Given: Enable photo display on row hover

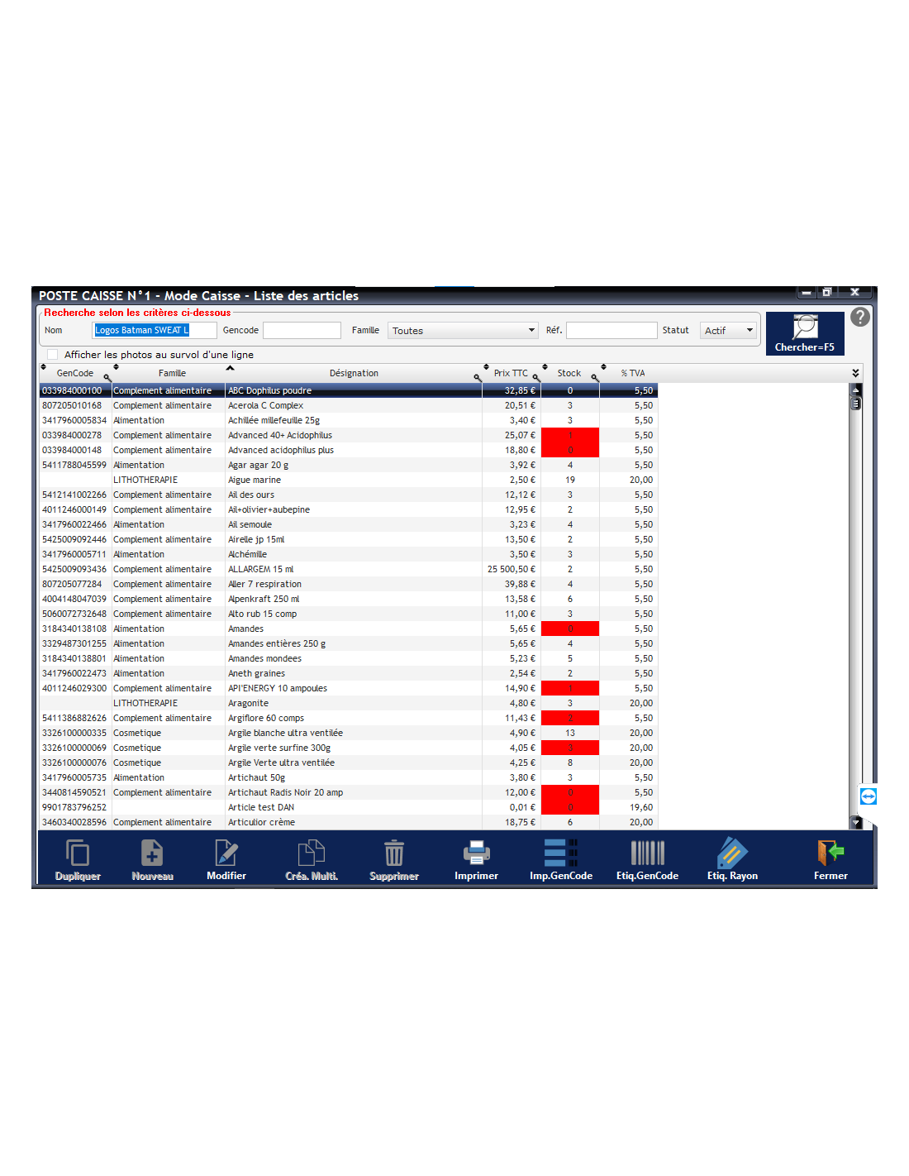Looking at the screenshot, I should tap(53, 355).
